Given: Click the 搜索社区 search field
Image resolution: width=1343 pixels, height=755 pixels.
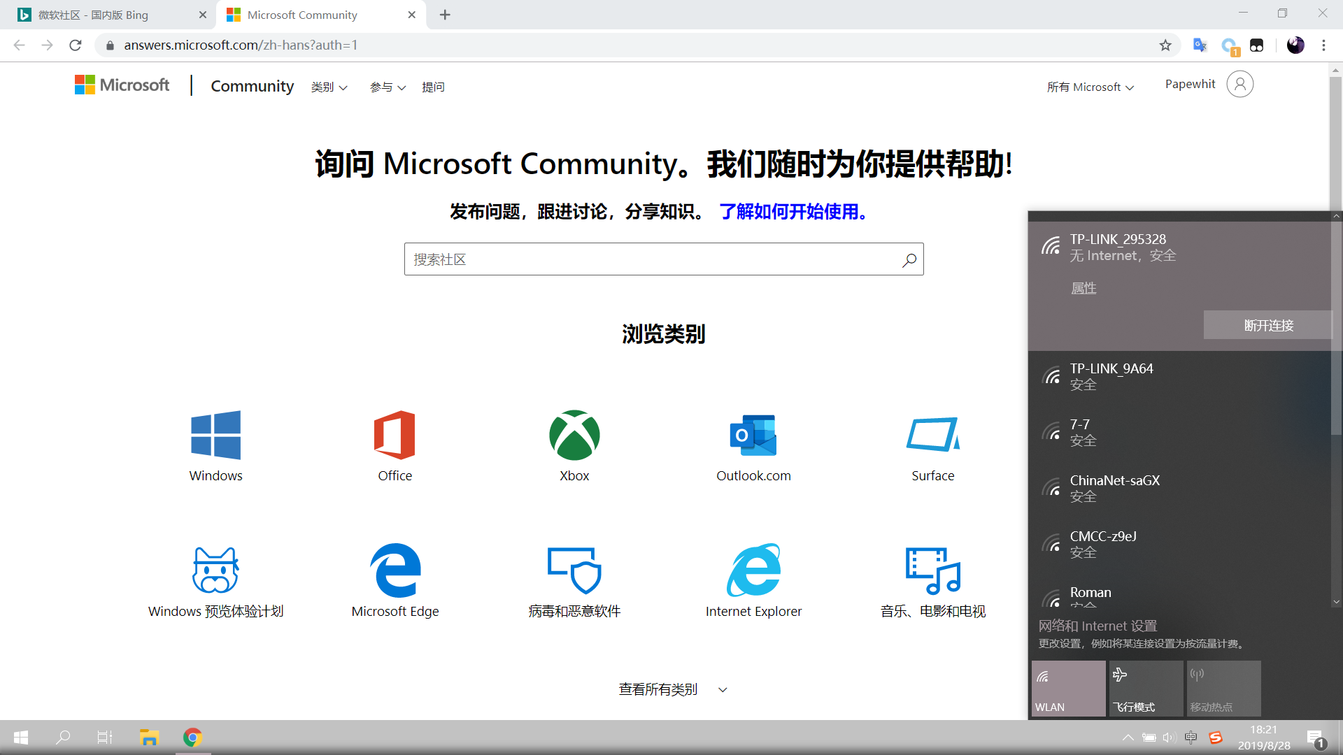Looking at the screenshot, I should (x=664, y=259).
